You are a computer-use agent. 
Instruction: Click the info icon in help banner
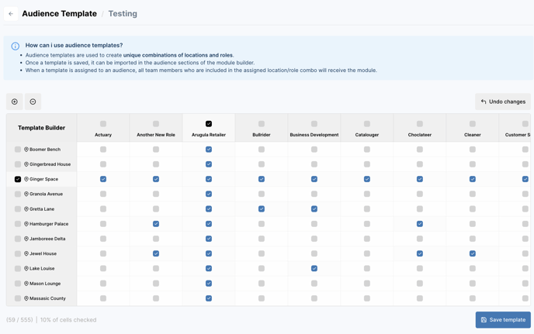[x=16, y=46]
